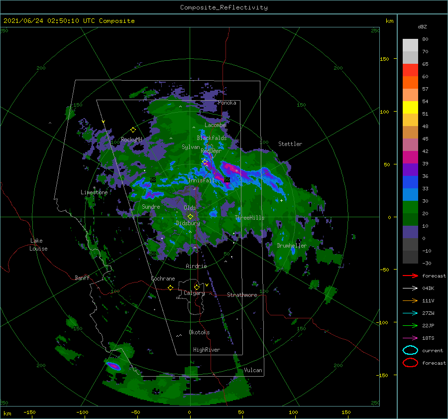Click the Blackfalds city label
The width and height of the screenshot is (448, 419).
[x=212, y=138]
